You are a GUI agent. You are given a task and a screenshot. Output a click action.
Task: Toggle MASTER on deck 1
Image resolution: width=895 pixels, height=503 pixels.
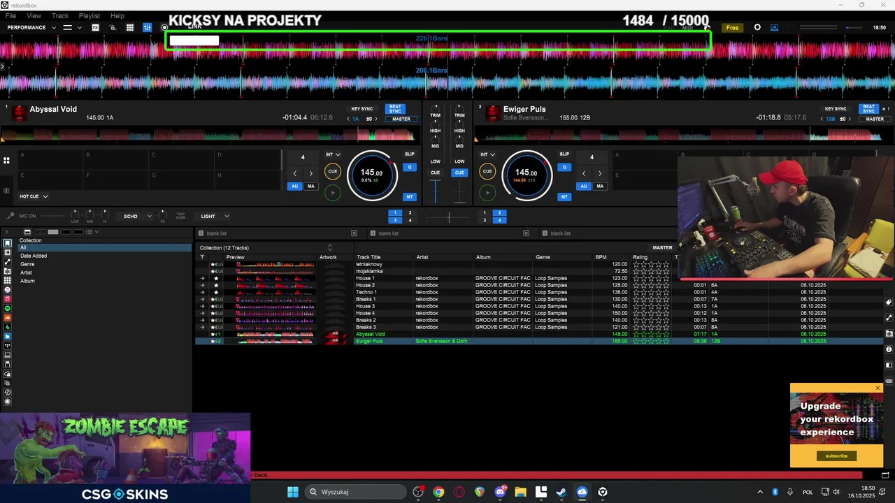point(401,119)
